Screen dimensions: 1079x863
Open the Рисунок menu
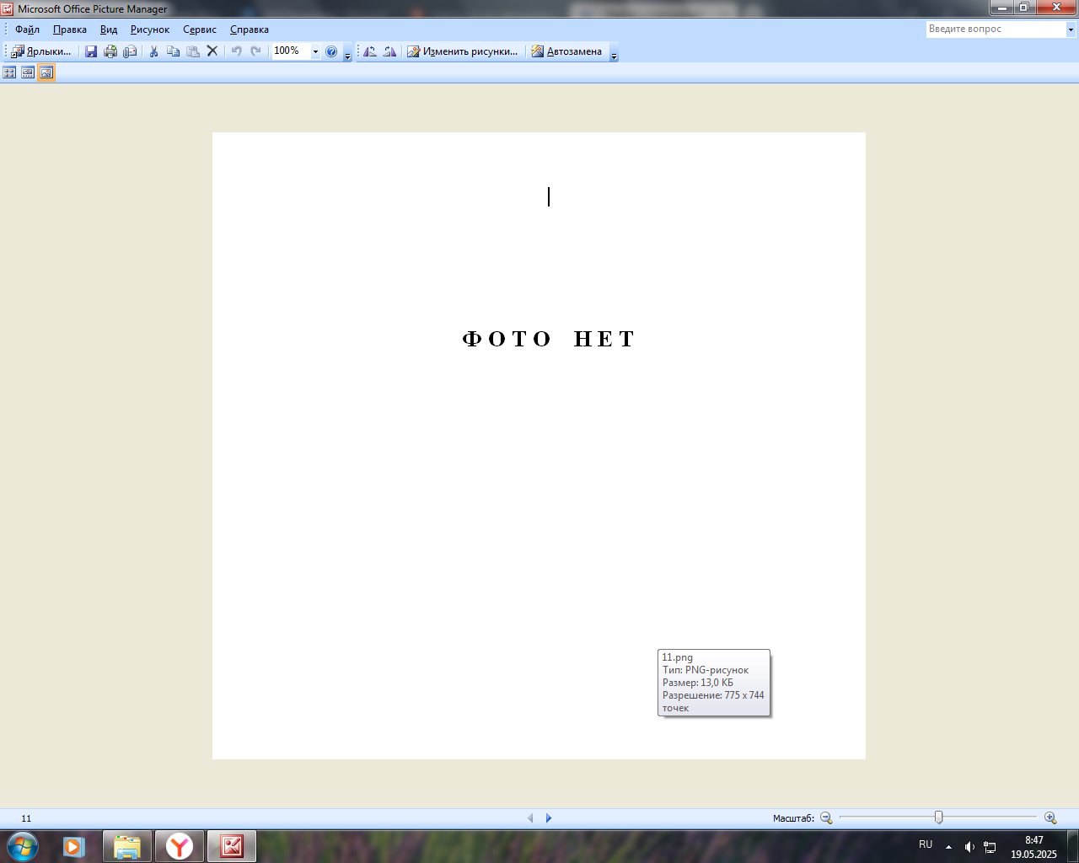(150, 29)
